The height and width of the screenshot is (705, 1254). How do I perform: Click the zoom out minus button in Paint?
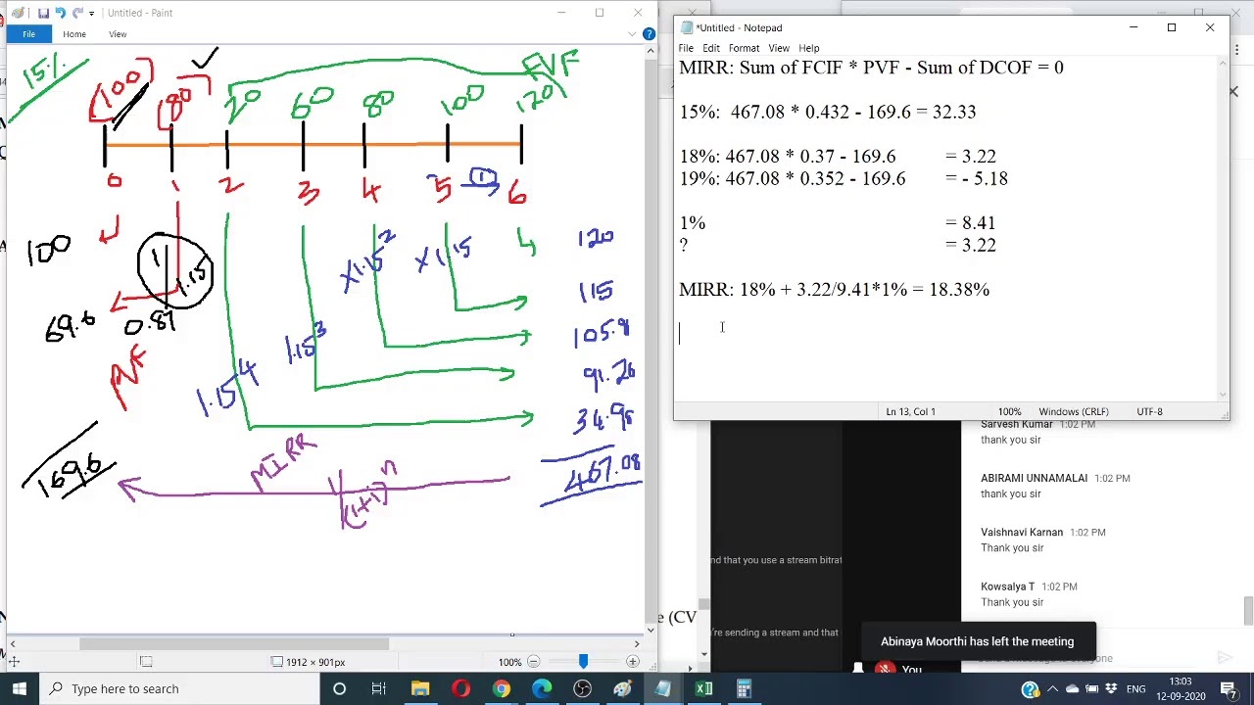click(533, 662)
